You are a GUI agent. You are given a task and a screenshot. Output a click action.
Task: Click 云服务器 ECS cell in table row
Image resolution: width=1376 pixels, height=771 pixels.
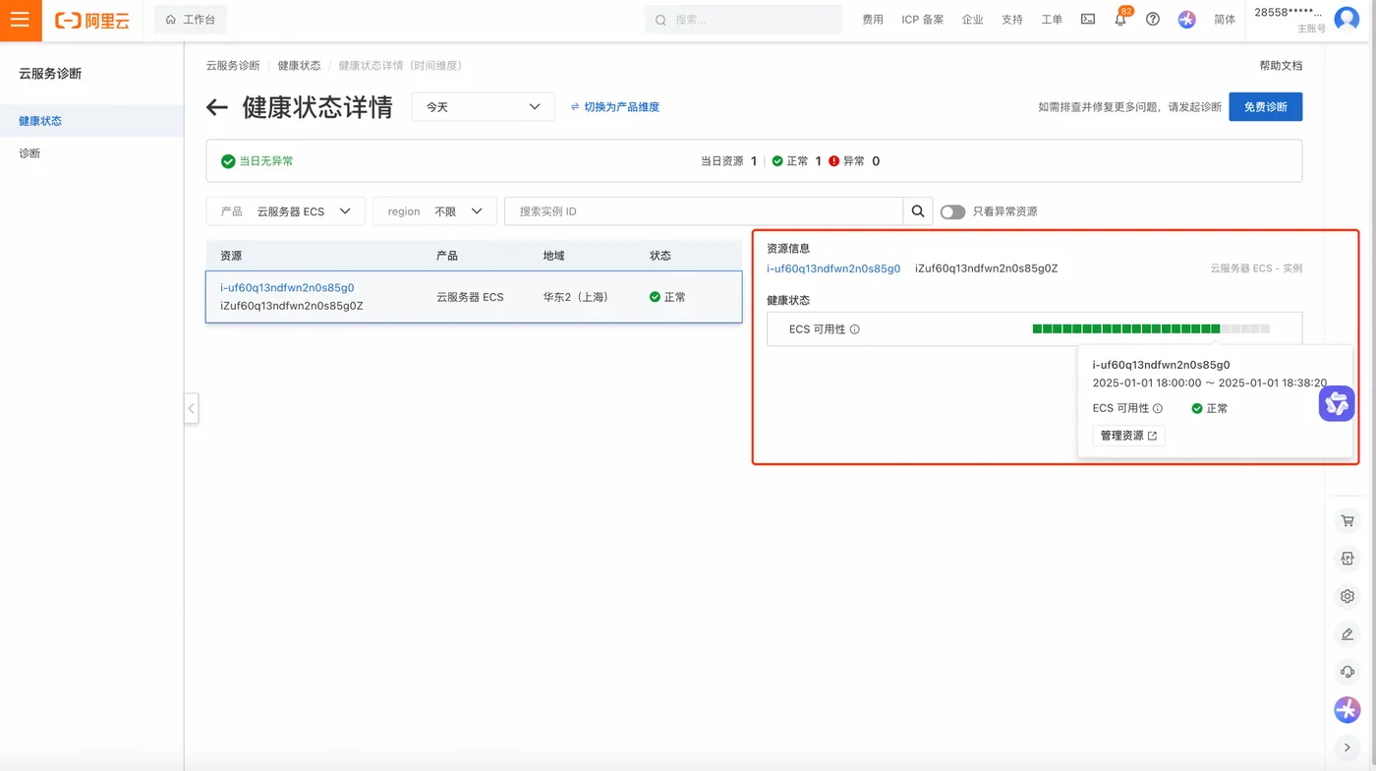pyautogui.click(x=470, y=297)
